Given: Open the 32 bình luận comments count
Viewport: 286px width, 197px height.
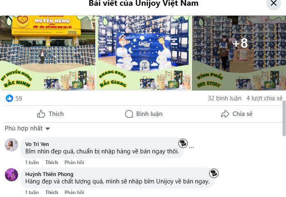Looking at the screenshot, I should [x=224, y=98].
